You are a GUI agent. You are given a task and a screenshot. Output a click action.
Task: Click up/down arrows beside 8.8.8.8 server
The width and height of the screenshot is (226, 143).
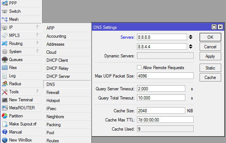(190, 37)
